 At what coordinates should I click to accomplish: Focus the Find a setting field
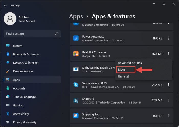[x=32, y=34]
